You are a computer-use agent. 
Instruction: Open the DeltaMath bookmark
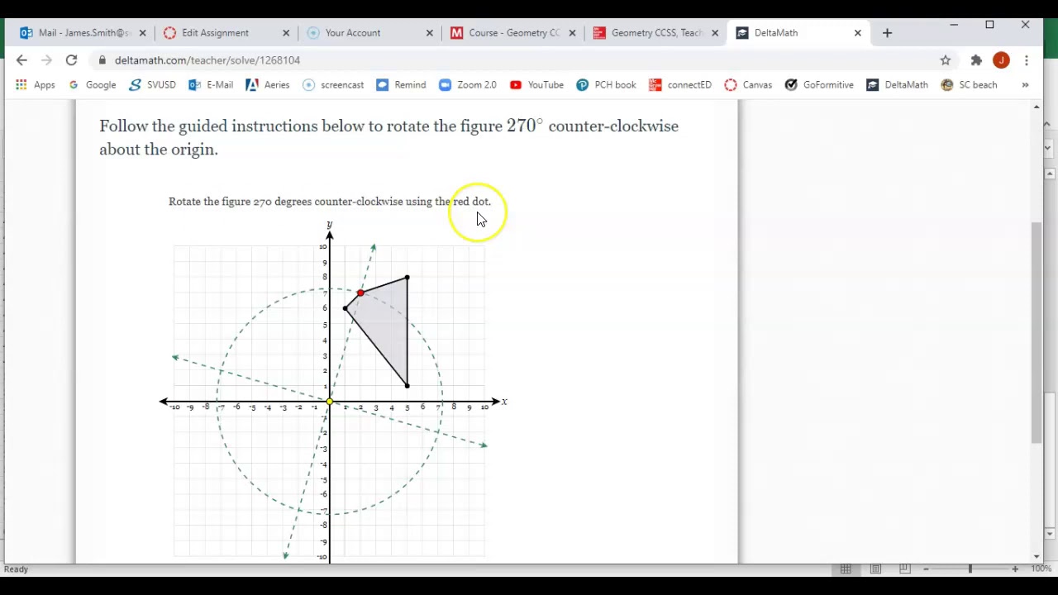tap(897, 85)
